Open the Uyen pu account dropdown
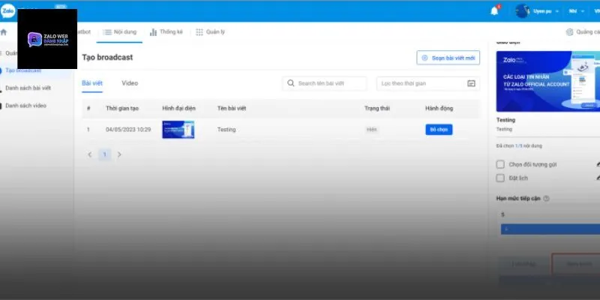 coord(537,11)
